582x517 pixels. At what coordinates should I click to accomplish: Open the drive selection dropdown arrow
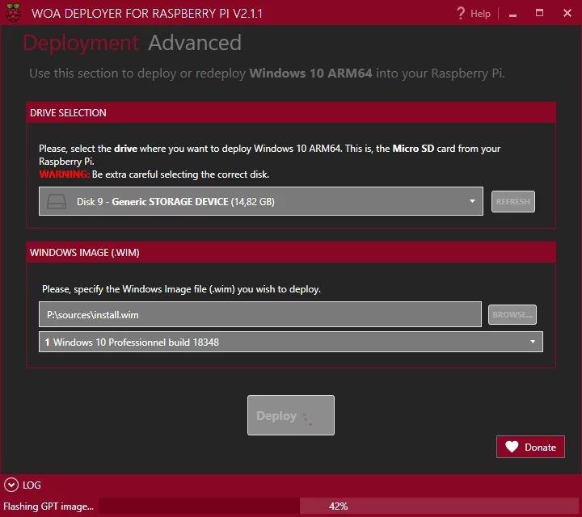[472, 201]
